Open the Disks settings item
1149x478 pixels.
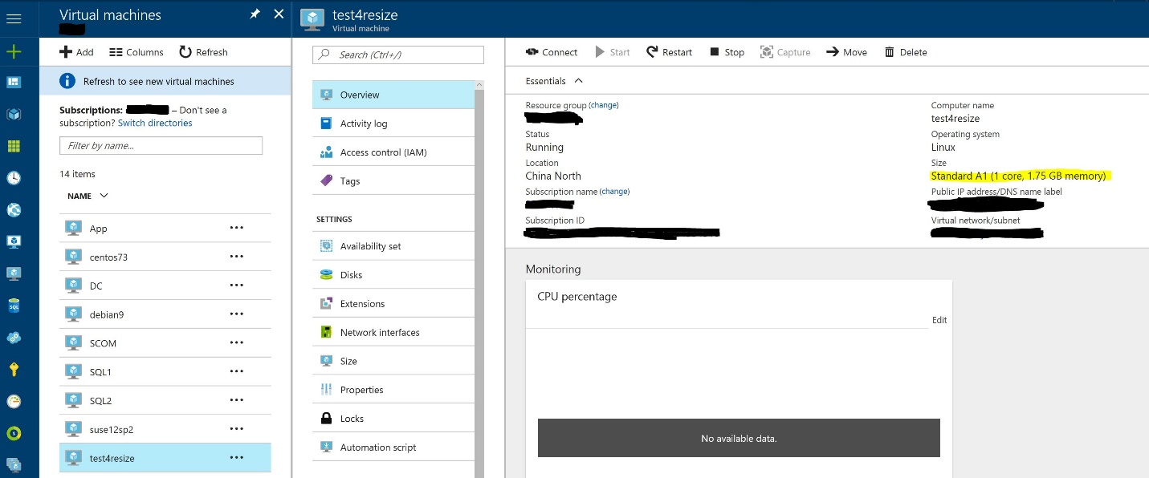[x=351, y=275]
